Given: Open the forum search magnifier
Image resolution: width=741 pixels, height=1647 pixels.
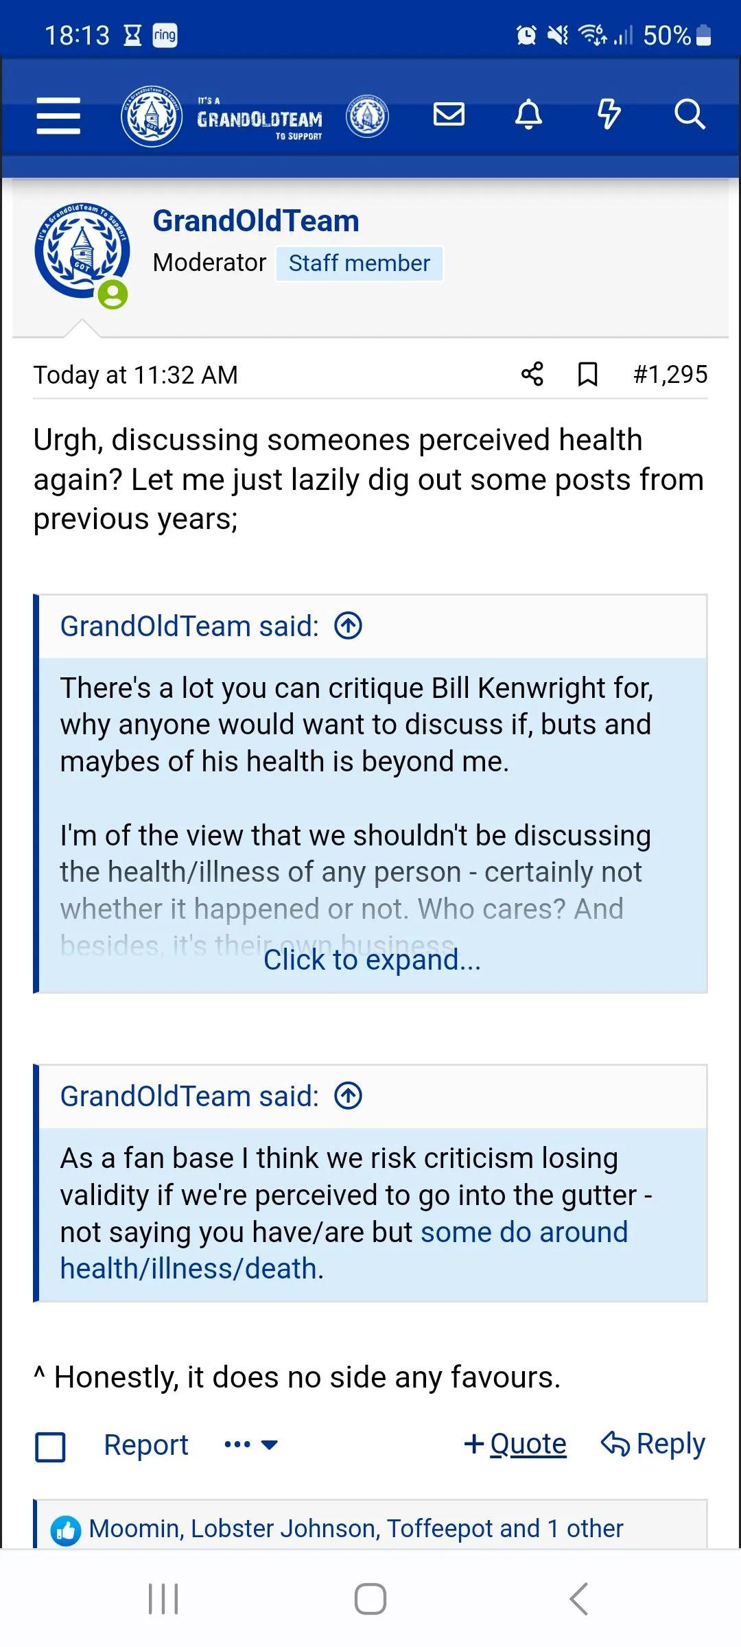Looking at the screenshot, I should (x=689, y=114).
